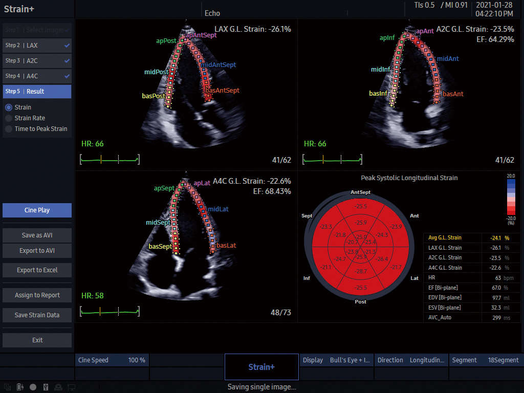Click the checkmark on Step 2 LAX
Viewport: 524px width, 393px height.
67,45
